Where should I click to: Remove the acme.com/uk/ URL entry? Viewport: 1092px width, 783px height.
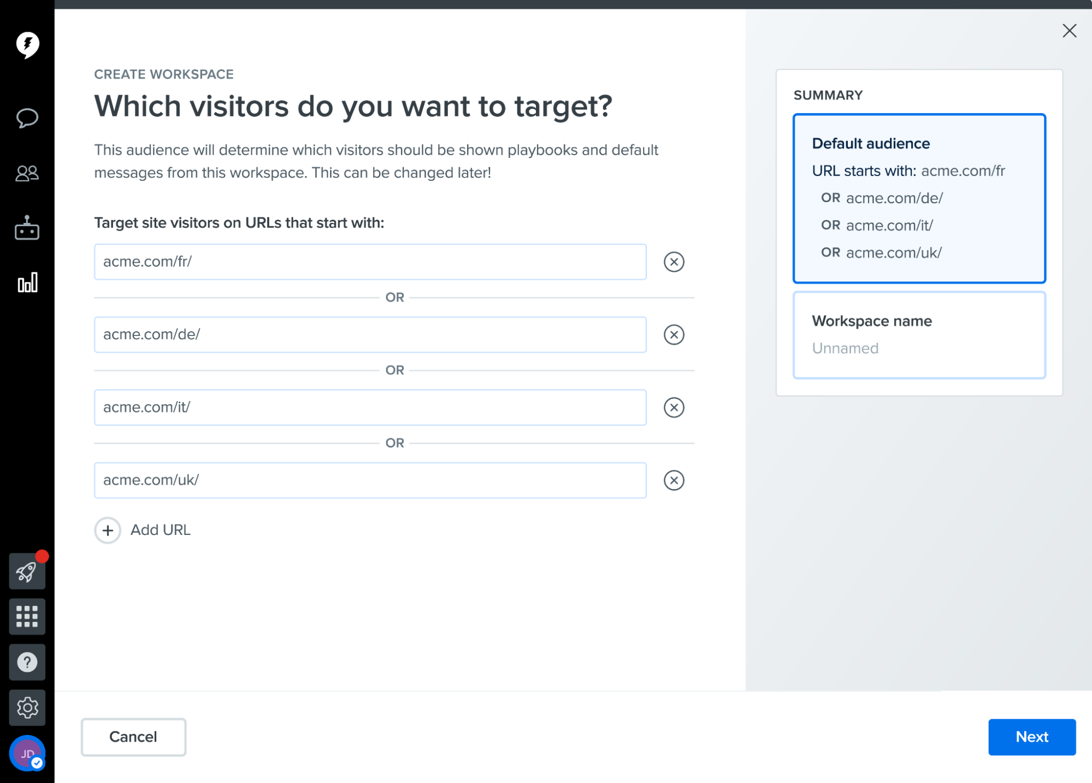point(674,480)
